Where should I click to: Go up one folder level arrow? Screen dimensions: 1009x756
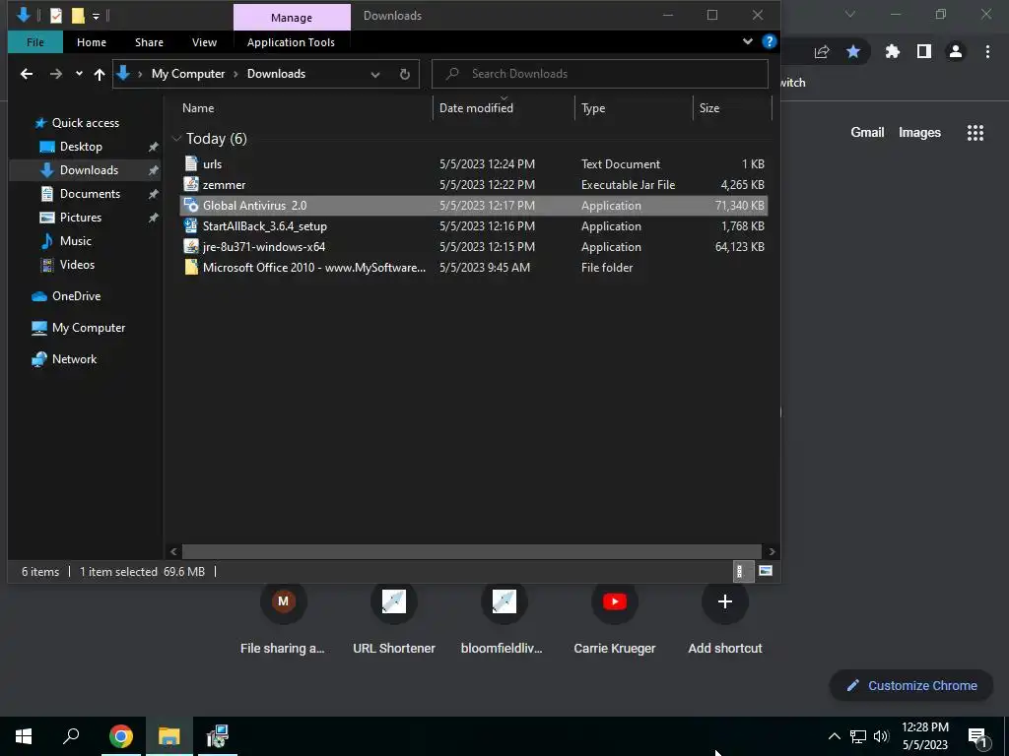[x=100, y=74]
